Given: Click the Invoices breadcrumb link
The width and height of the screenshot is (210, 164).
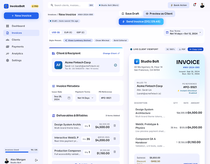Looking at the screenshot, I should pos(52,15).
